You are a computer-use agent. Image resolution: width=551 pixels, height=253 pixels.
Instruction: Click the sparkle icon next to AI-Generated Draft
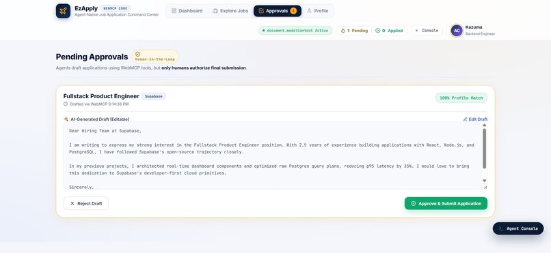tap(66, 119)
